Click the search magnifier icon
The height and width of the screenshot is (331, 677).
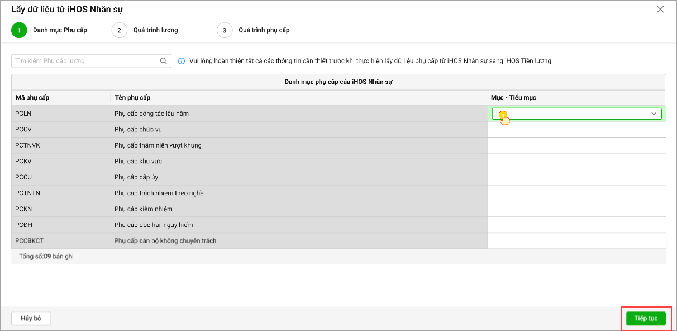coord(164,61)
